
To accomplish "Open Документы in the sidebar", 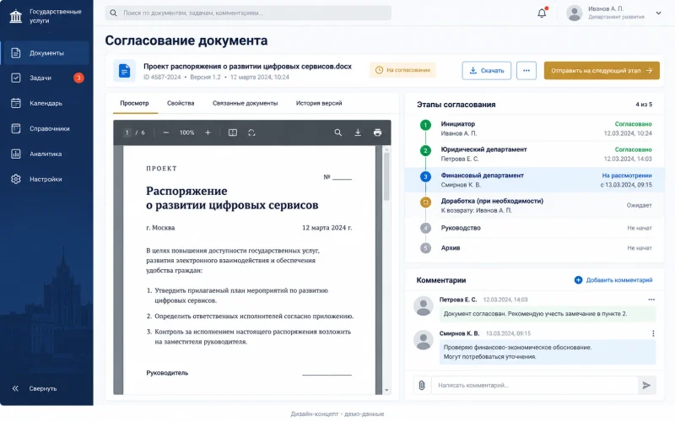I will (x=46, y=53).
